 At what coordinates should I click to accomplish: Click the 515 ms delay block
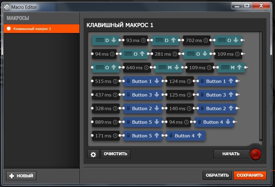pos(106,81)
